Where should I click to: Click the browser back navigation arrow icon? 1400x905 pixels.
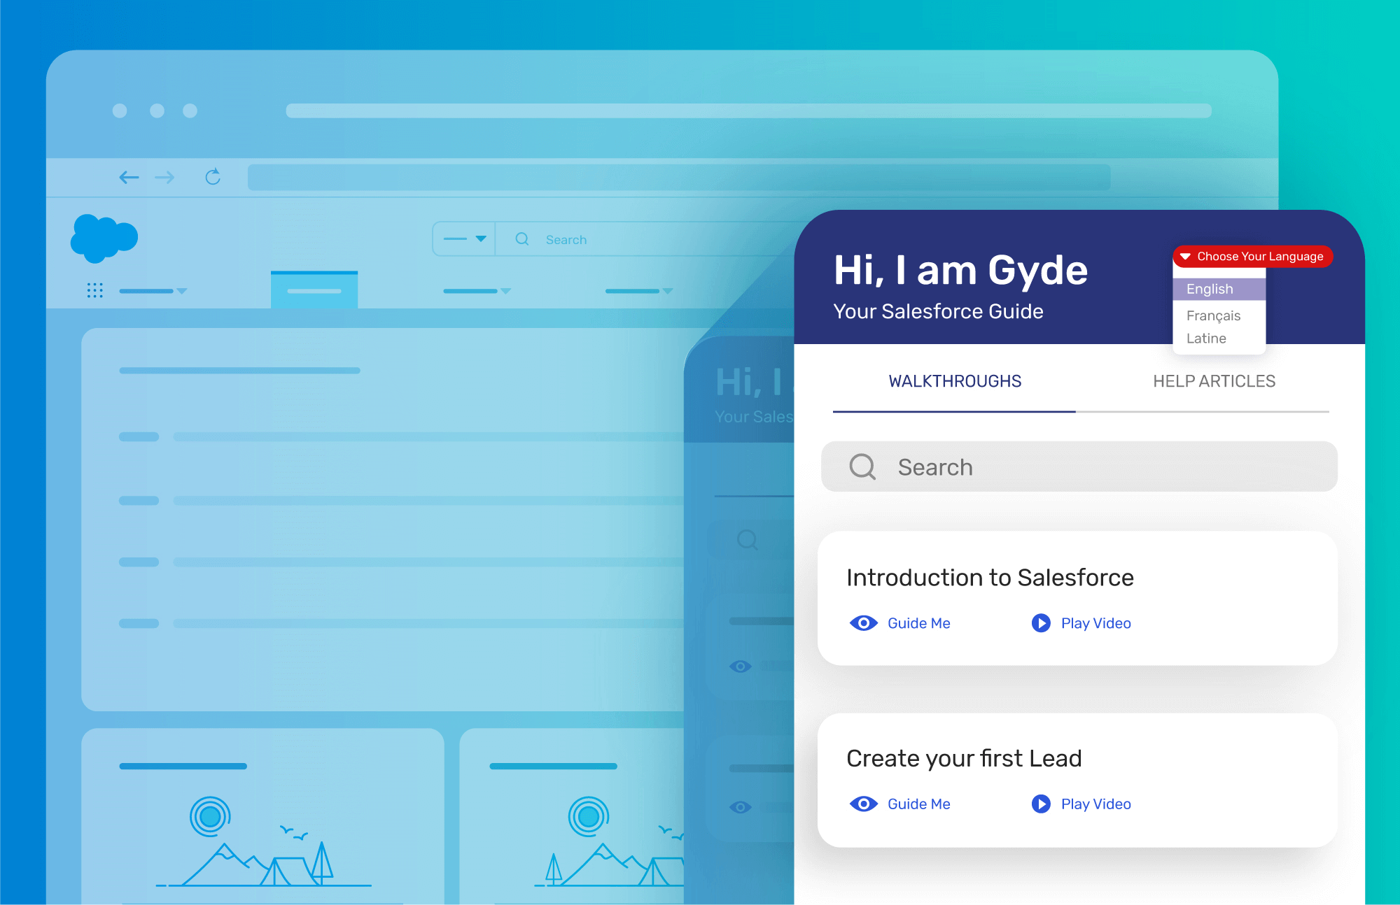coord(127,178)
